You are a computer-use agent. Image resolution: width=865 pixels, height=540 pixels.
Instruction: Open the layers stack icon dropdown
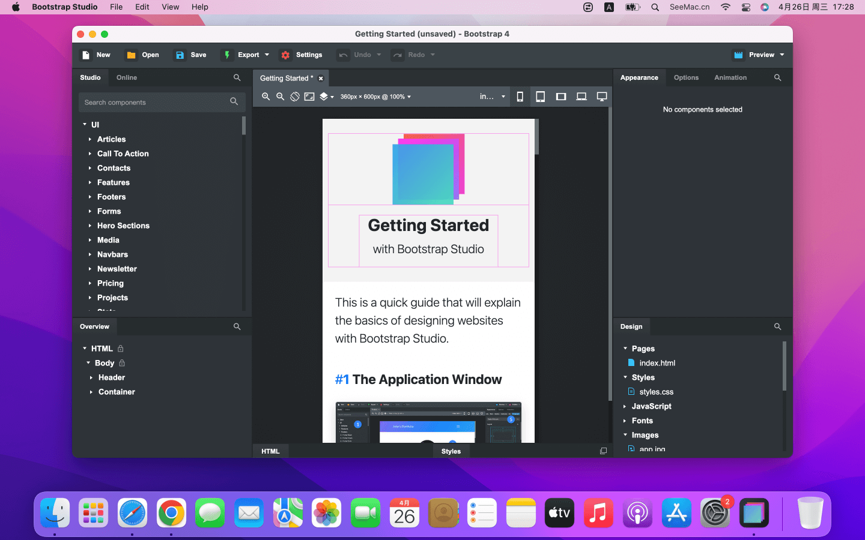point(327,97)
